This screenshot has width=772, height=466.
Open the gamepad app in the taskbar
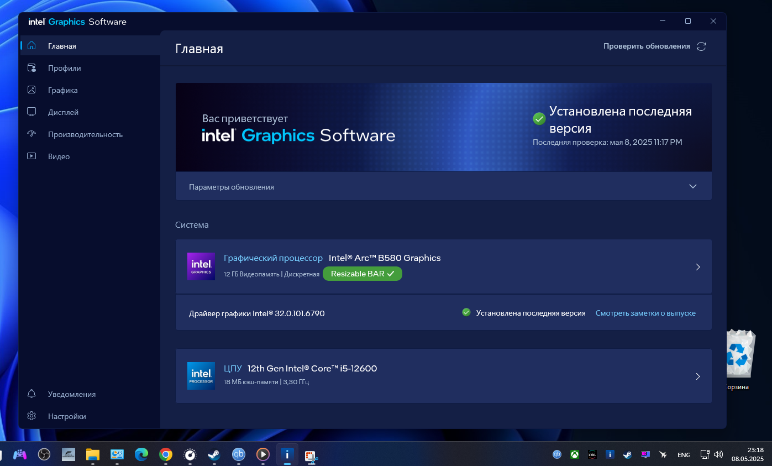point(20,454)
